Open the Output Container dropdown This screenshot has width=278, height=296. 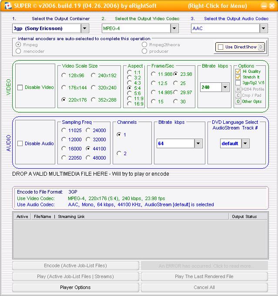[85, 28]
